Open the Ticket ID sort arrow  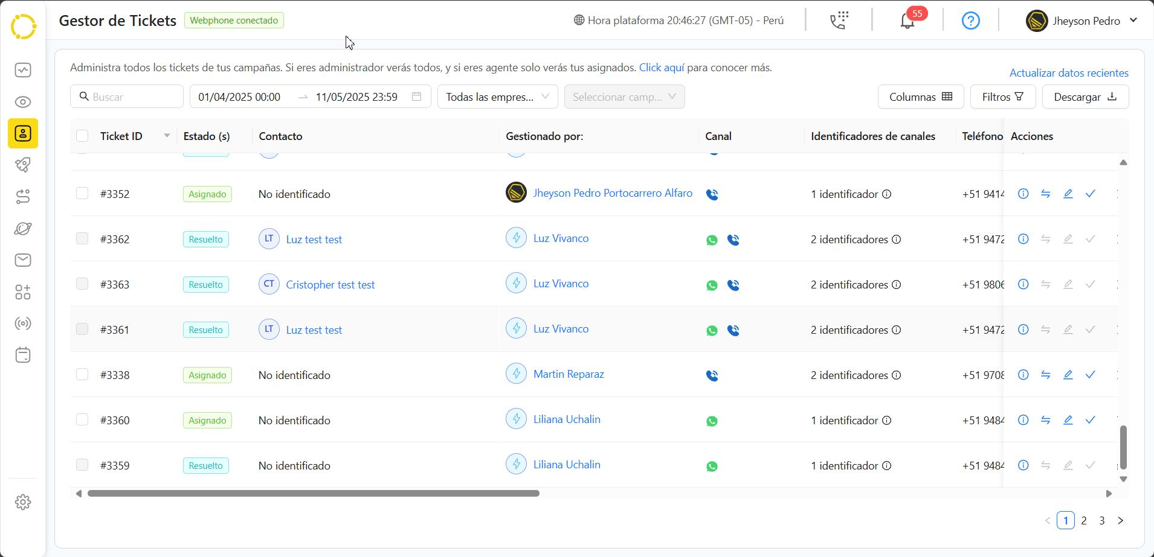coord(167,136)
